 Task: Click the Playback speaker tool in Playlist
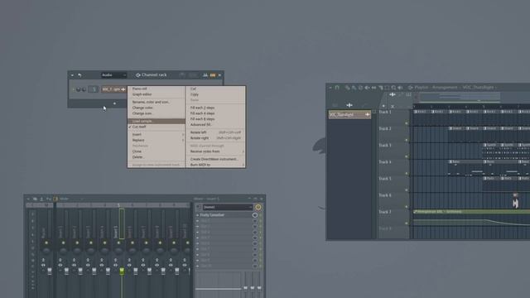point(400,88)
